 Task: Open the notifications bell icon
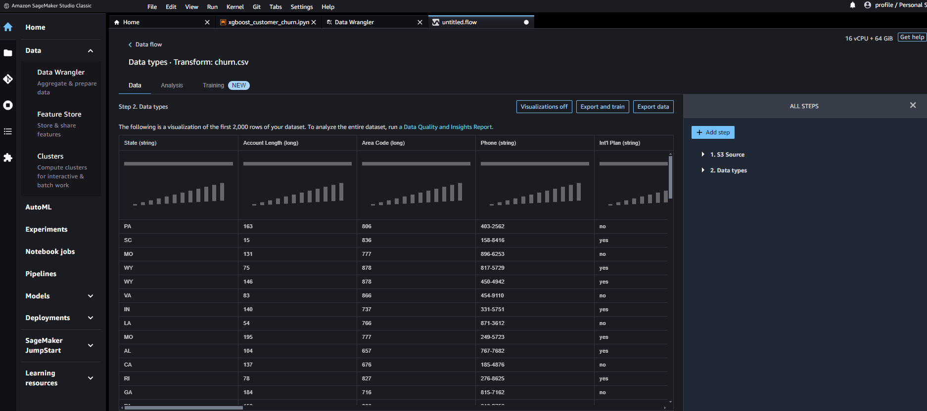click(853, 5)
